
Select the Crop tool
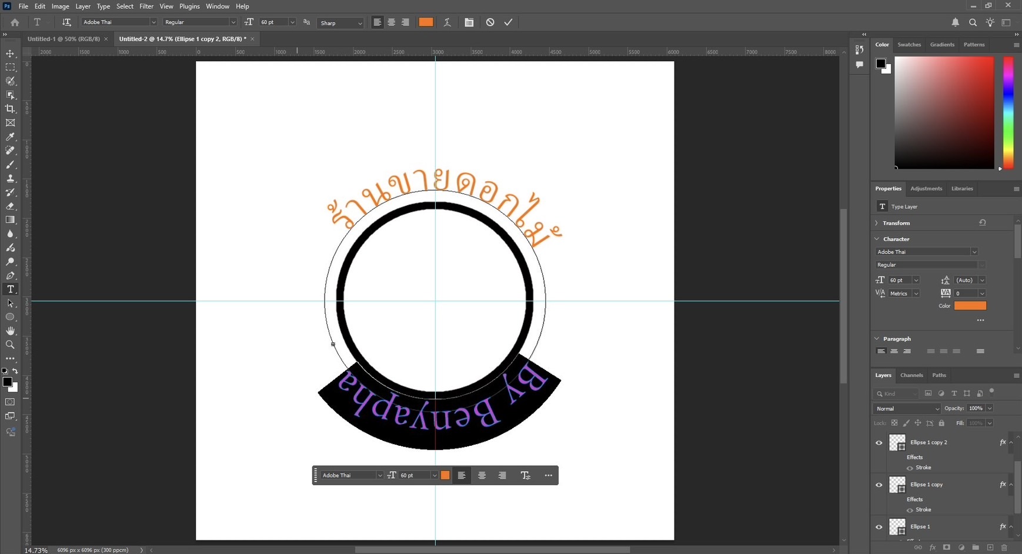pyautogui.click(x=10, y=109)
